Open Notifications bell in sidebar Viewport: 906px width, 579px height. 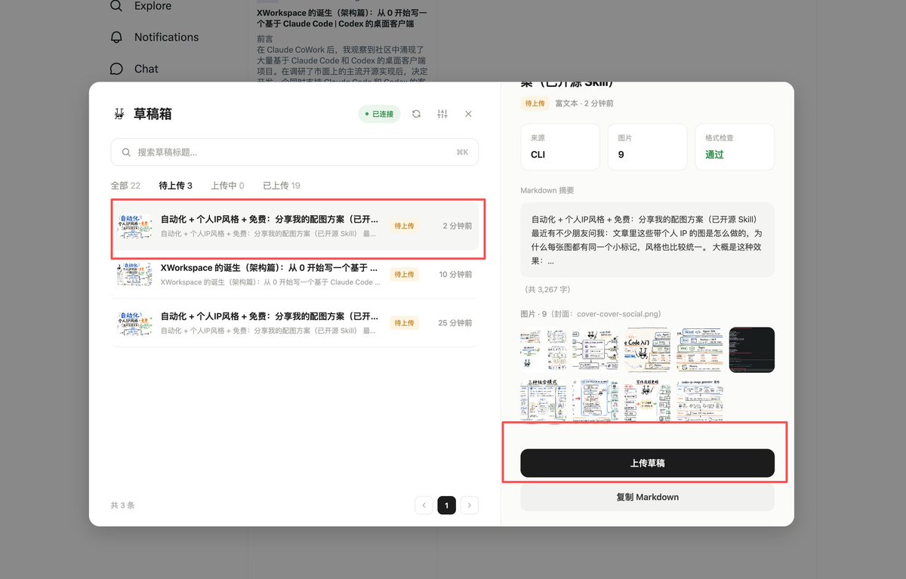pyautogui.click(x=116, y=37)
